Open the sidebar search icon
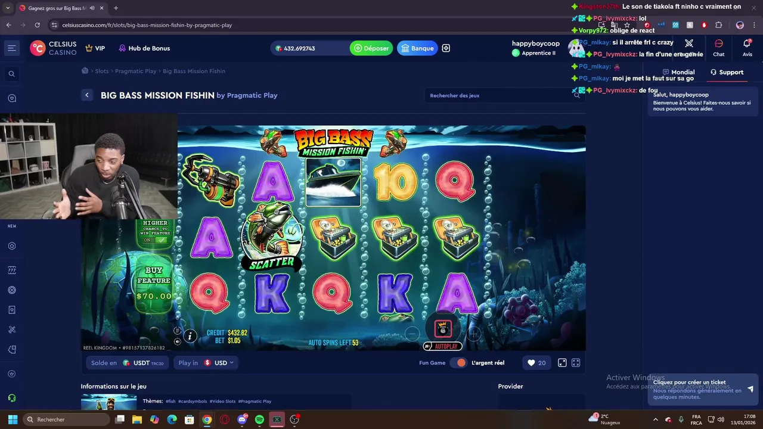 (x=11, y=74)
